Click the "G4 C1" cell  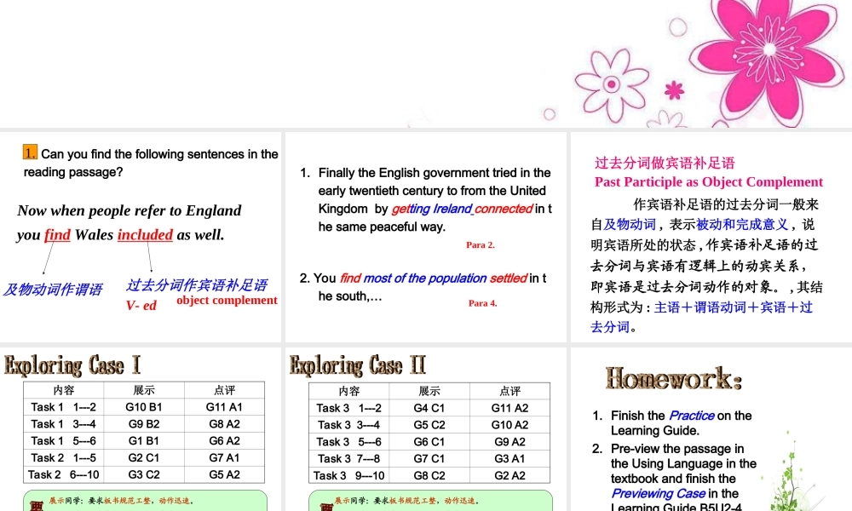[429, 408]
